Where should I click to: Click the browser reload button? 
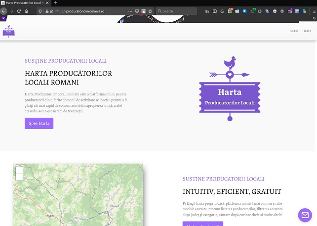click(x=19, y=11)
